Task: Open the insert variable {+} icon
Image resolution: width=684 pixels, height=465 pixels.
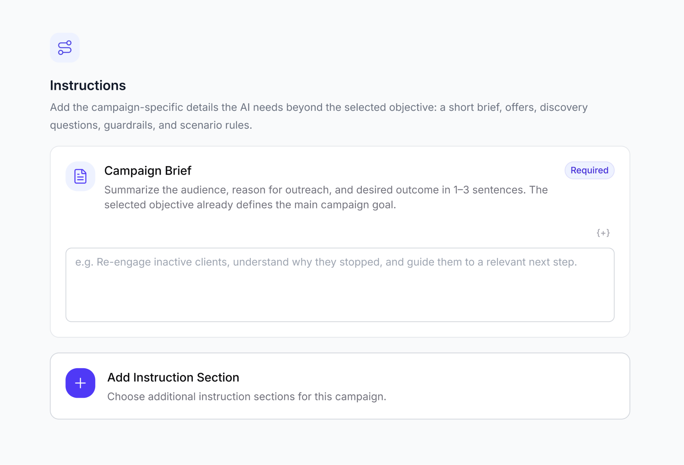Action: 603,233
